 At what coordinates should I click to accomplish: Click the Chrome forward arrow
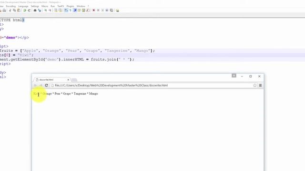pyautogui.click(x=41, y=85)
